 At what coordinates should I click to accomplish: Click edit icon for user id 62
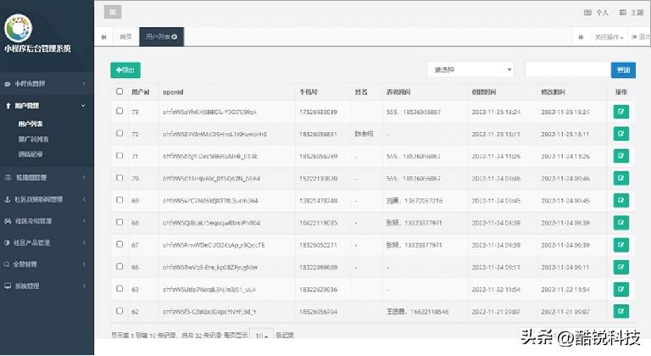[620, 310]
